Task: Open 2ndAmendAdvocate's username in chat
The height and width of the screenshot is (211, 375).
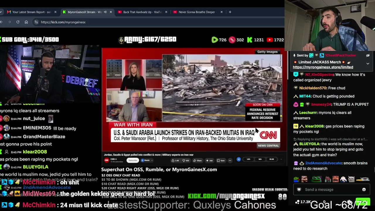Action: point(323,163)
